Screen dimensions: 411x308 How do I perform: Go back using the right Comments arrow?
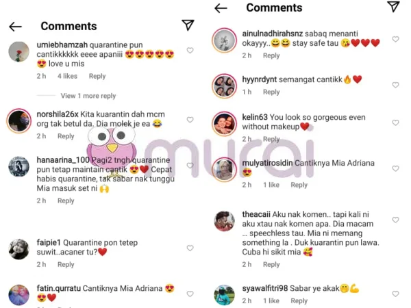221,8
